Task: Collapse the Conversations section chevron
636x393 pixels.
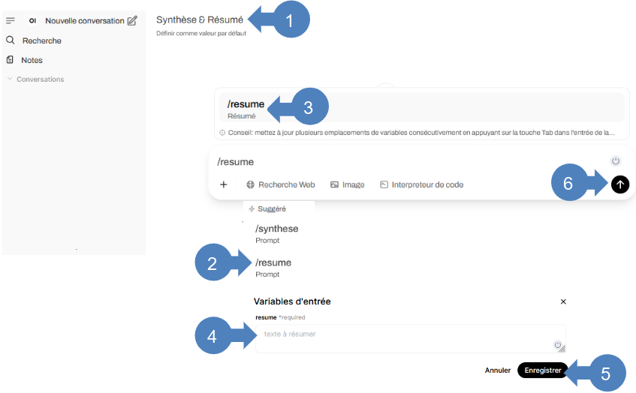Action: click(x=10, y=79)
